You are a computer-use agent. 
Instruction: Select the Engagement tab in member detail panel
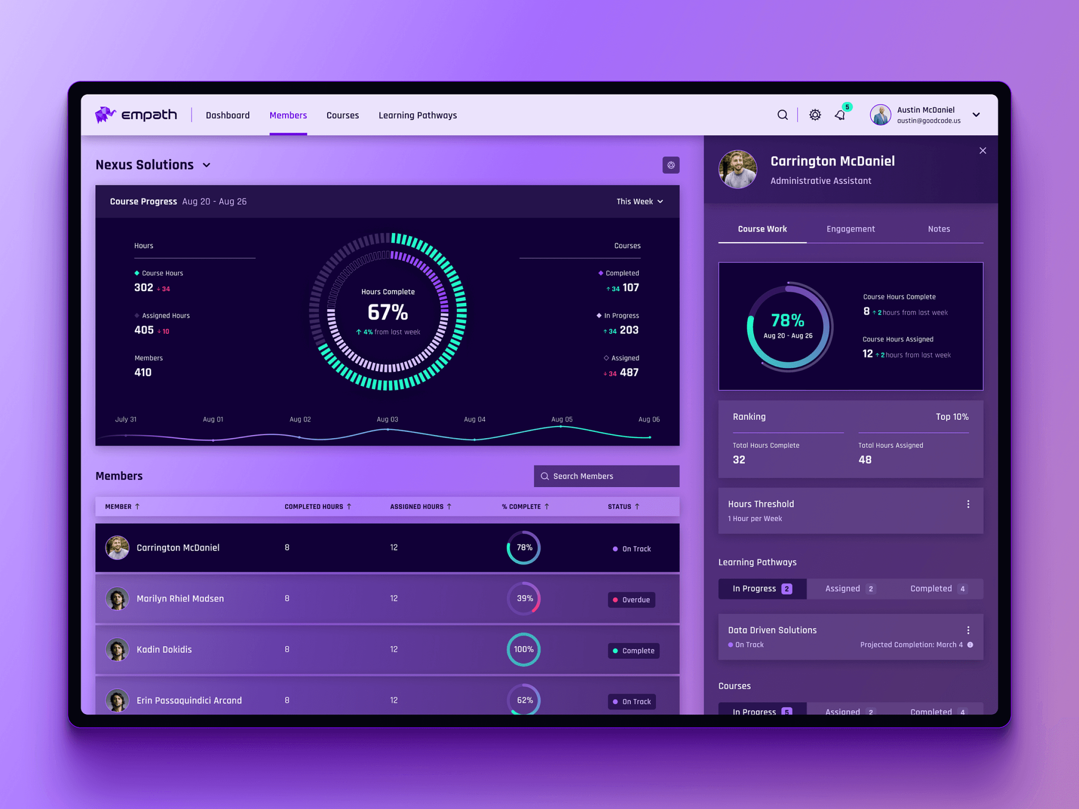[851, 229]
